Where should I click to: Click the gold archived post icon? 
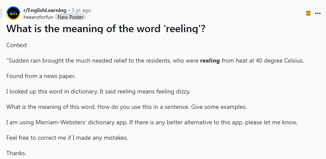click(x=308, y=13)
